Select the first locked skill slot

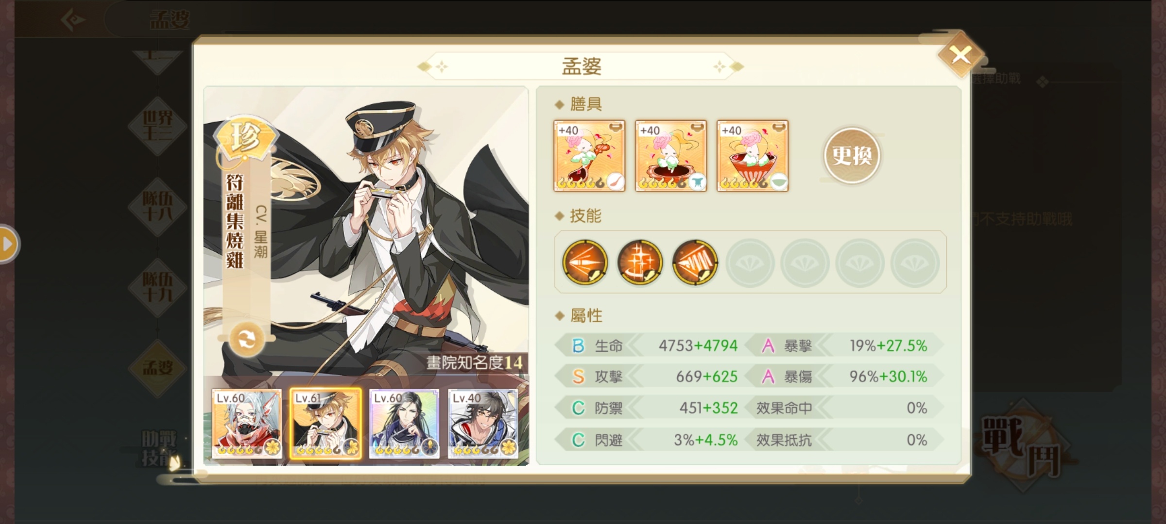(750, 262)
